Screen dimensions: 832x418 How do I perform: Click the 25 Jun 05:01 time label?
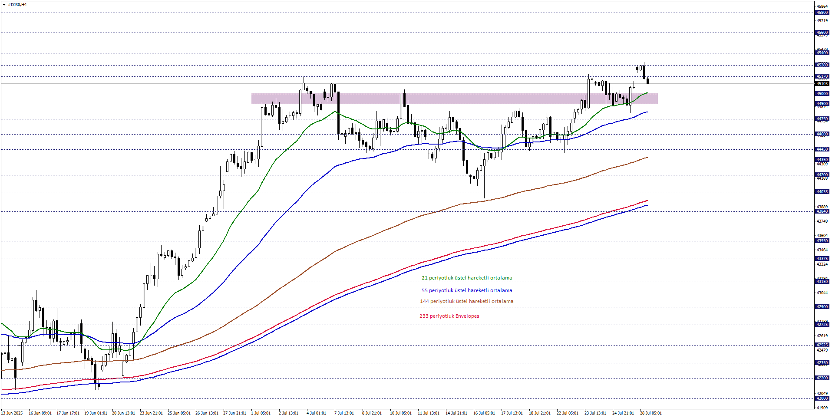click(x=179, y=413)
